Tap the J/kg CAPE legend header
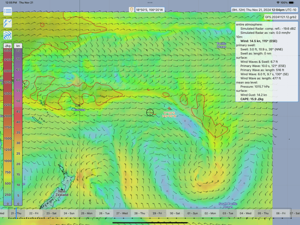This screenshot has width=300, height=225. [8, 46]
